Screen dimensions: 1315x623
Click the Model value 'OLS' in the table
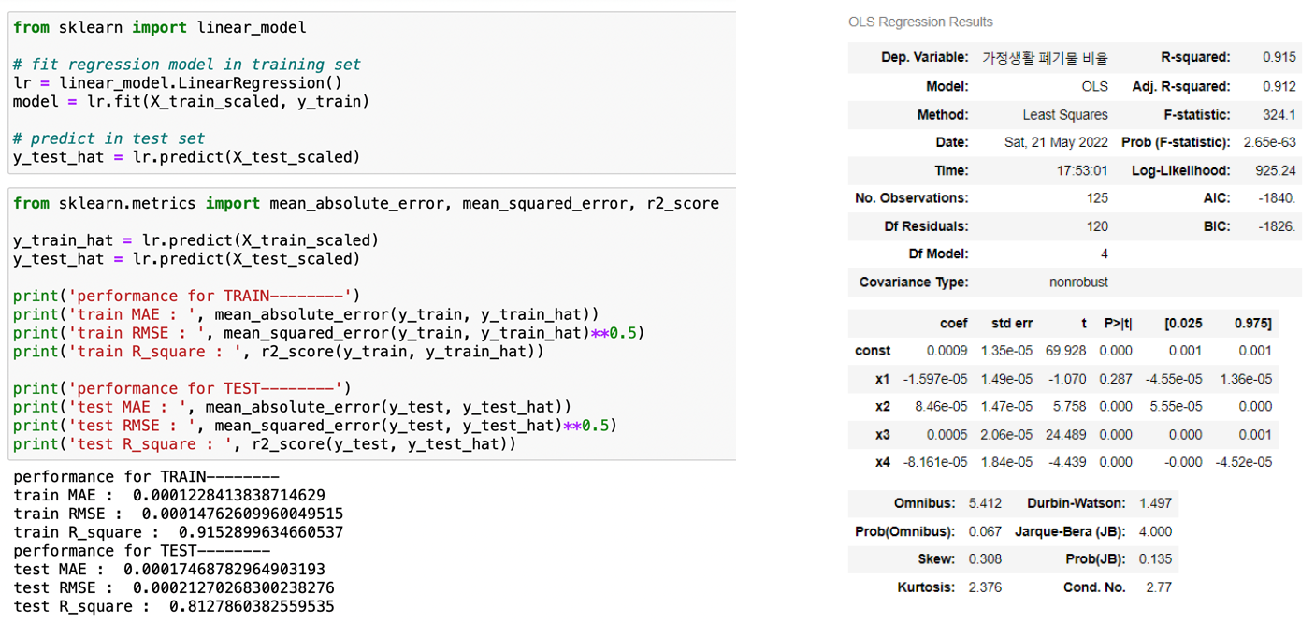click(x=1093, y=86)
